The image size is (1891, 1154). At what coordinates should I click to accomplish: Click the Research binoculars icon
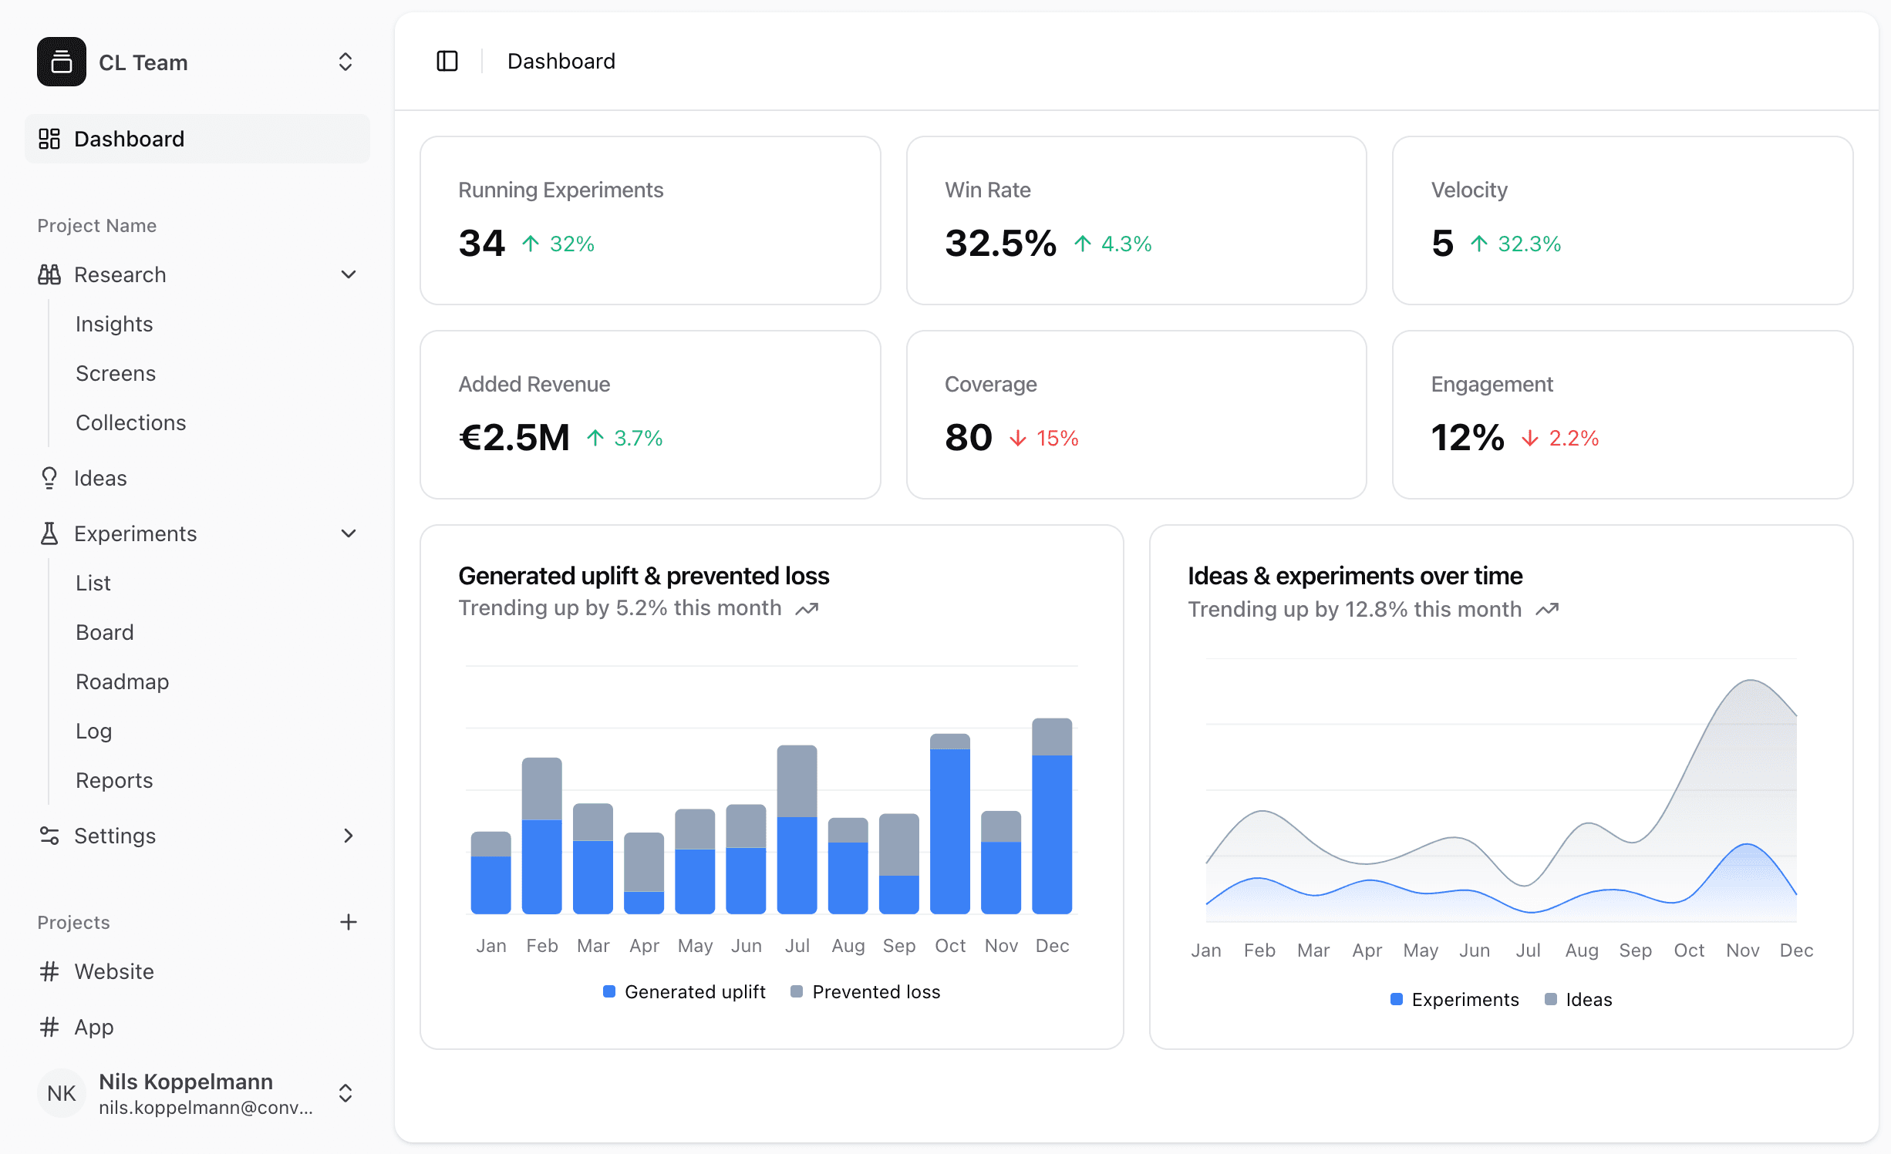(x=49, y=274)
